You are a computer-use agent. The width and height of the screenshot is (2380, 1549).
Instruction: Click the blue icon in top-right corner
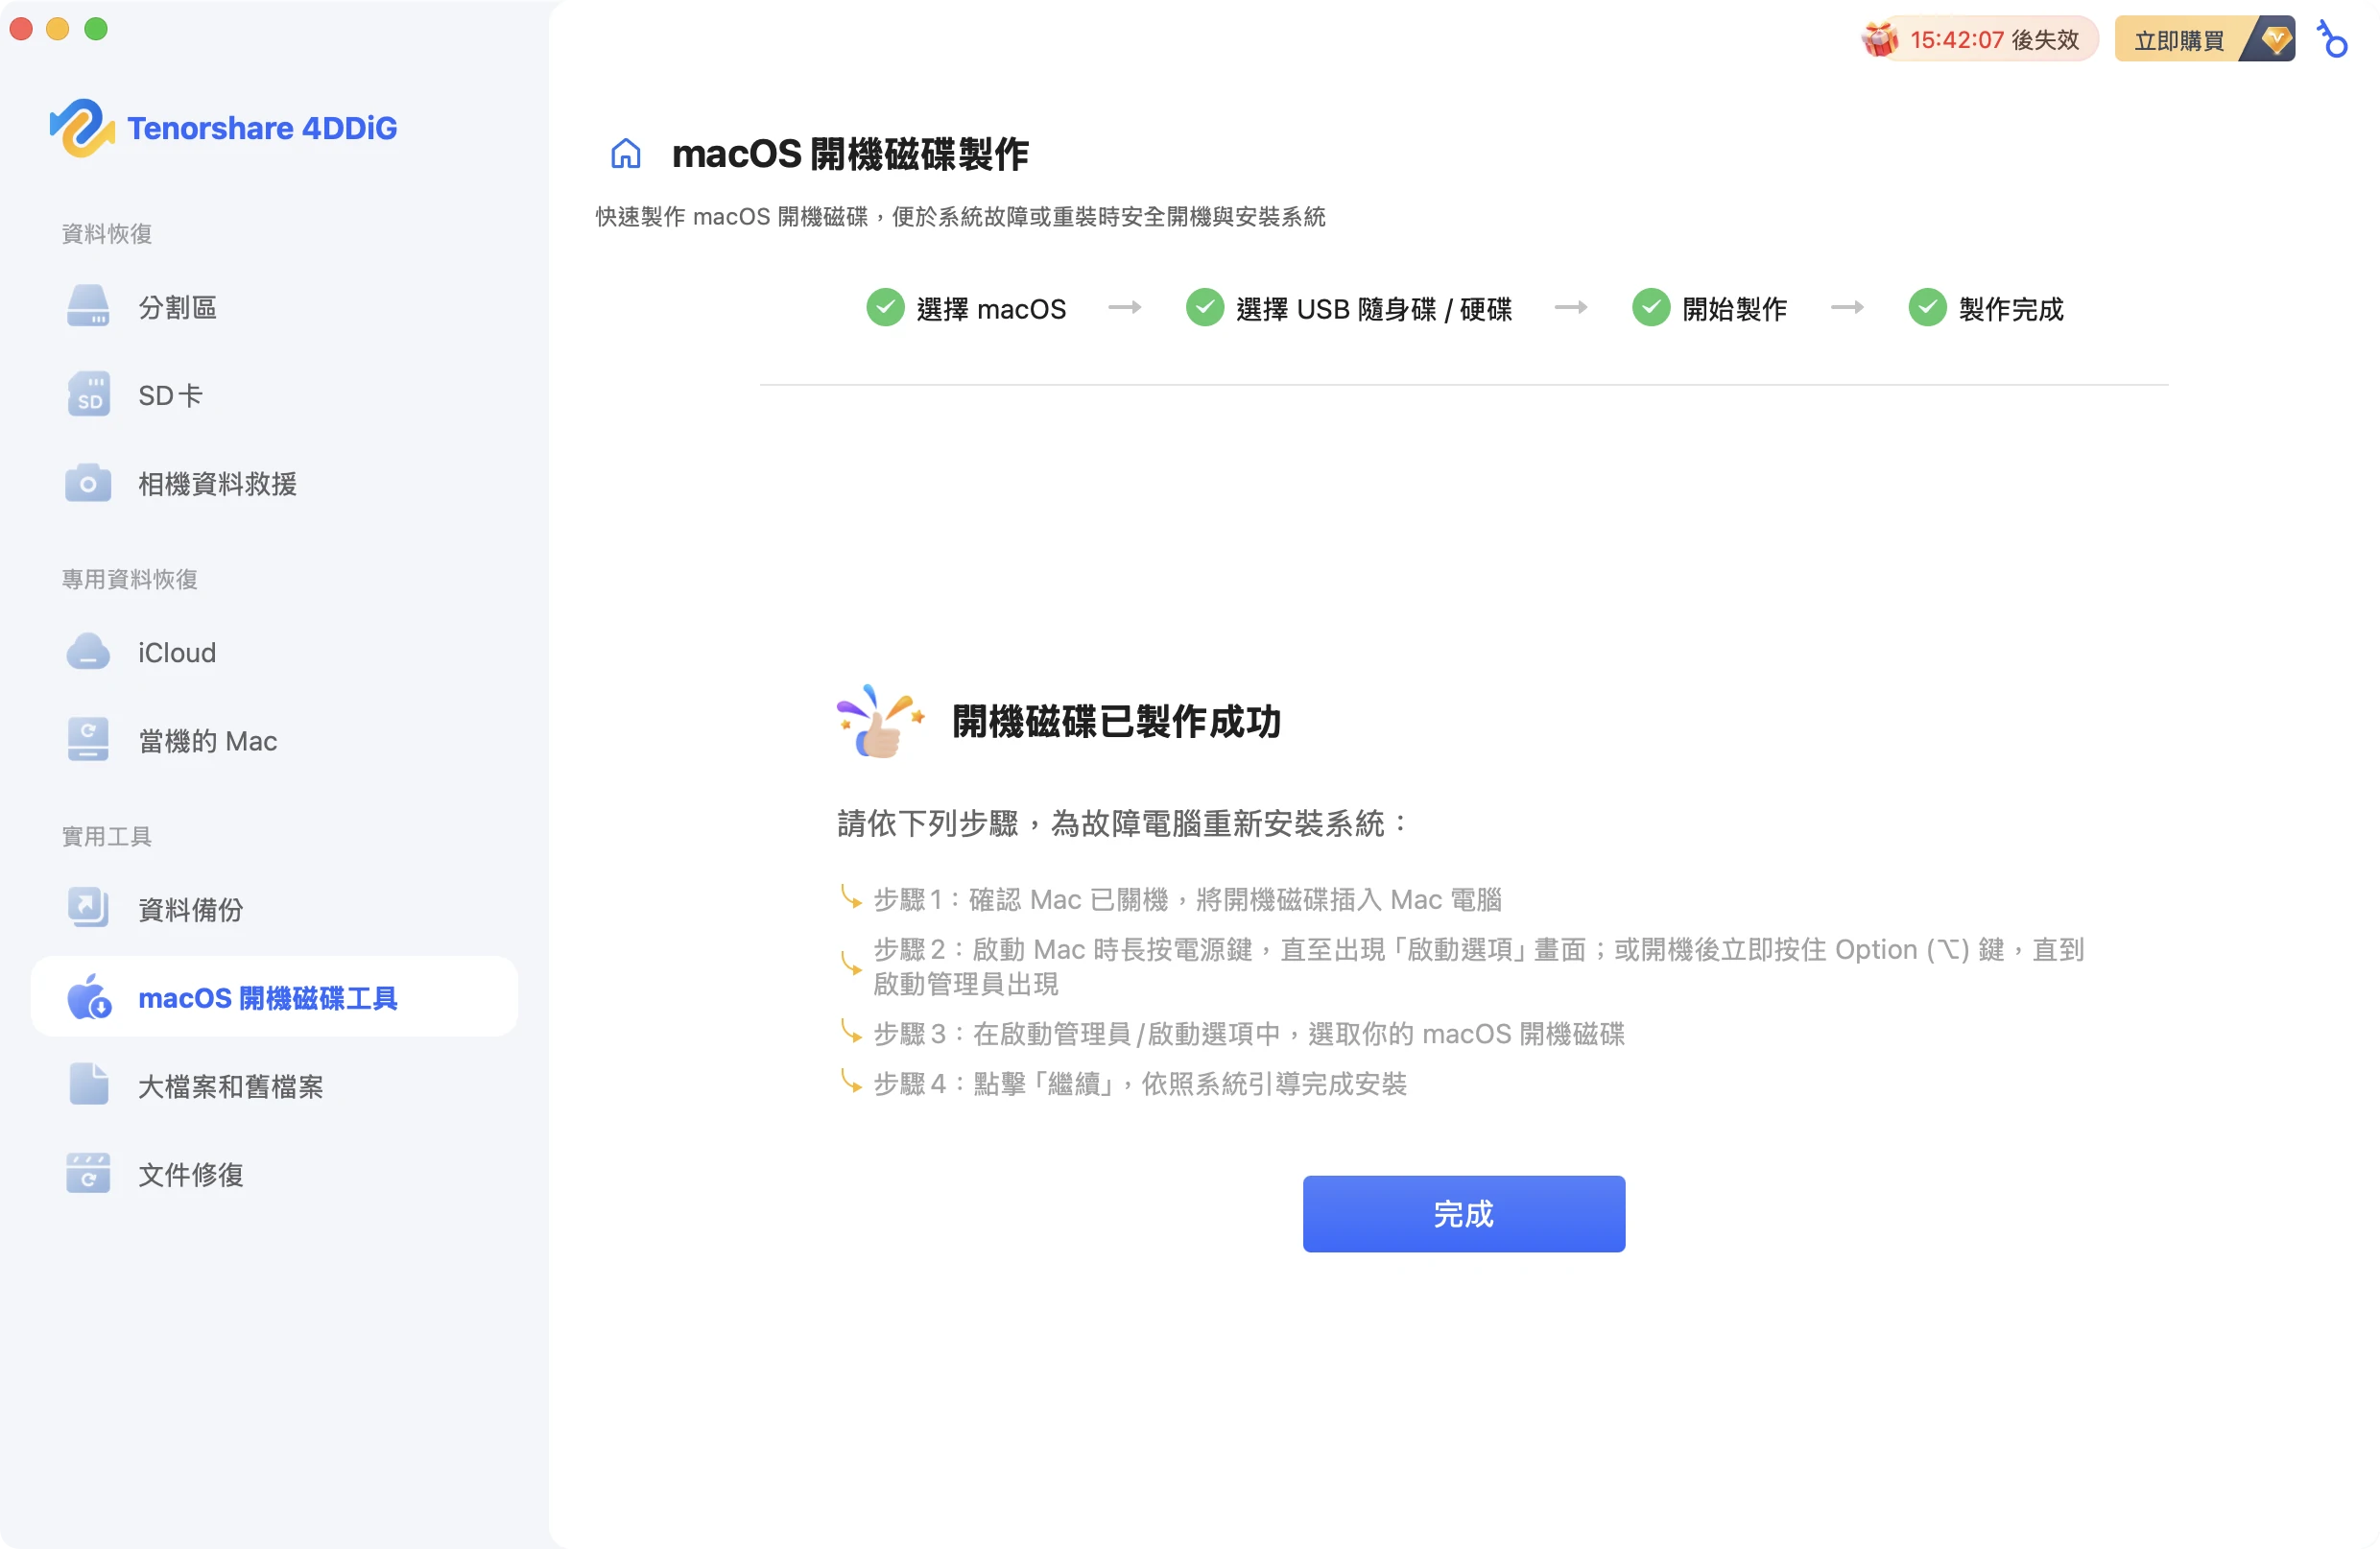pyautogui.click(x=2334, y=39)
